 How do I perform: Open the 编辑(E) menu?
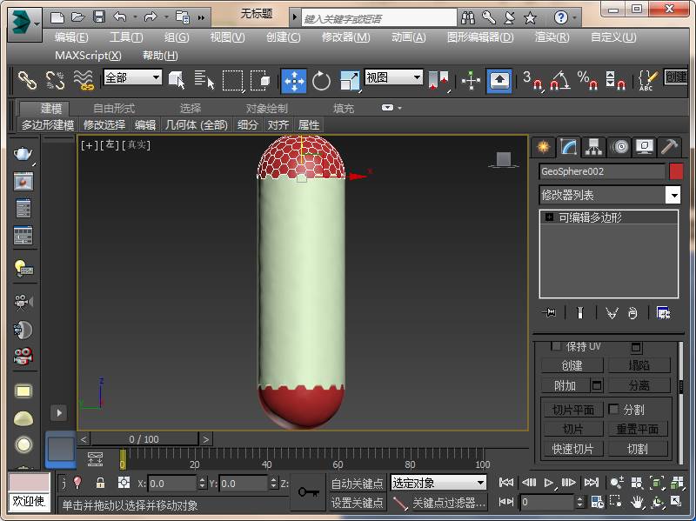(71, 37)
